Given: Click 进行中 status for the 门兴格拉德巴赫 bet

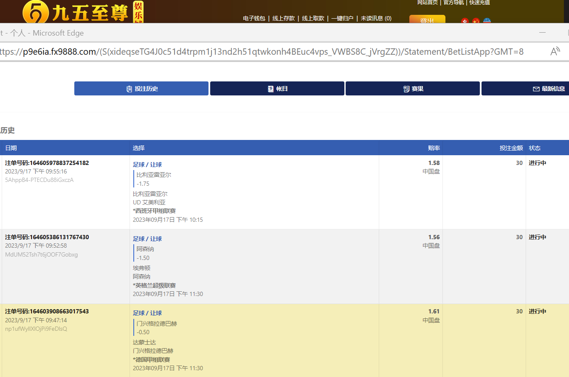Looking at the screenshot, I should coord(538,311).
